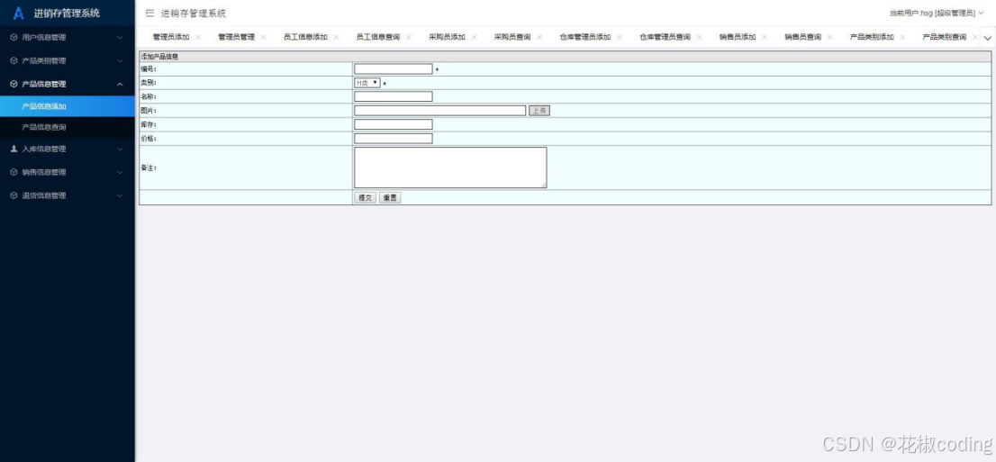Open the current user hsg menu
The width and height of the screenshot is (996, 462).
pos(937,14)
